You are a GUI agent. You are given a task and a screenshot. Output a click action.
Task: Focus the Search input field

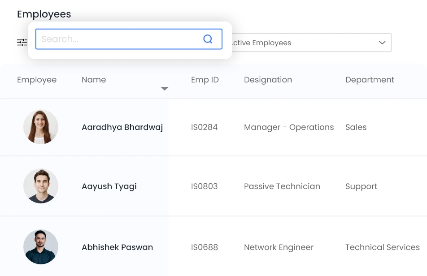tap(119, 39)
